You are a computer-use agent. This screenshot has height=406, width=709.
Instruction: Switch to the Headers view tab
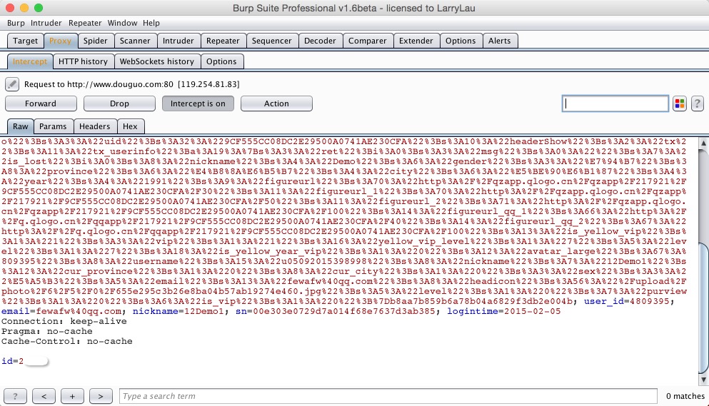94,126
